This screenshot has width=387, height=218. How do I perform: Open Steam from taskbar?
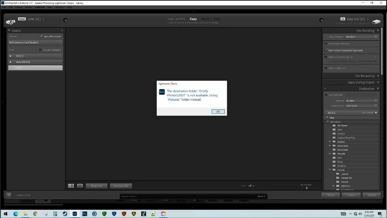65,214
